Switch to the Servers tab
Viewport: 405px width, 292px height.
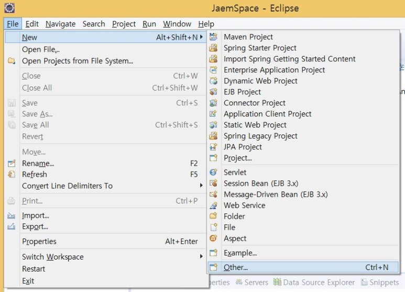[x=252, y=283]
